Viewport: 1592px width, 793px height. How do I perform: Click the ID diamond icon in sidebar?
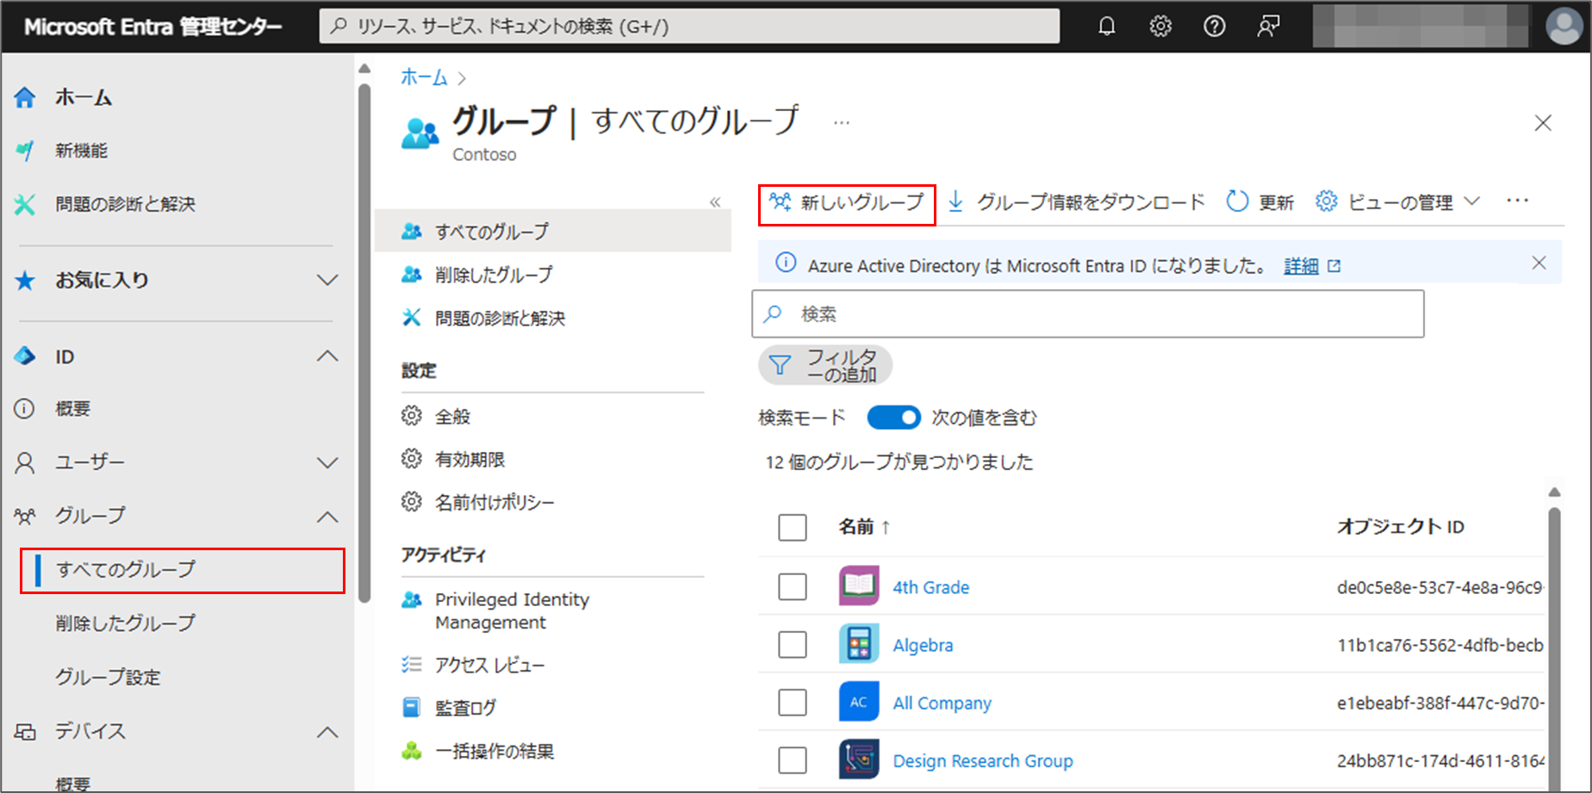[25, 356]
